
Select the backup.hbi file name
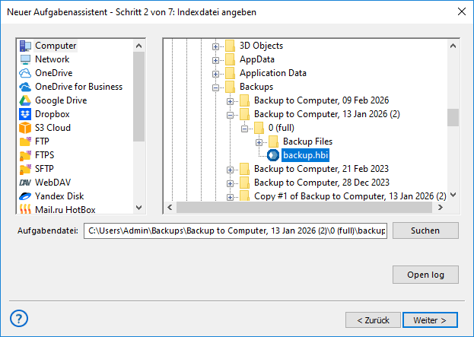point(305,155)
